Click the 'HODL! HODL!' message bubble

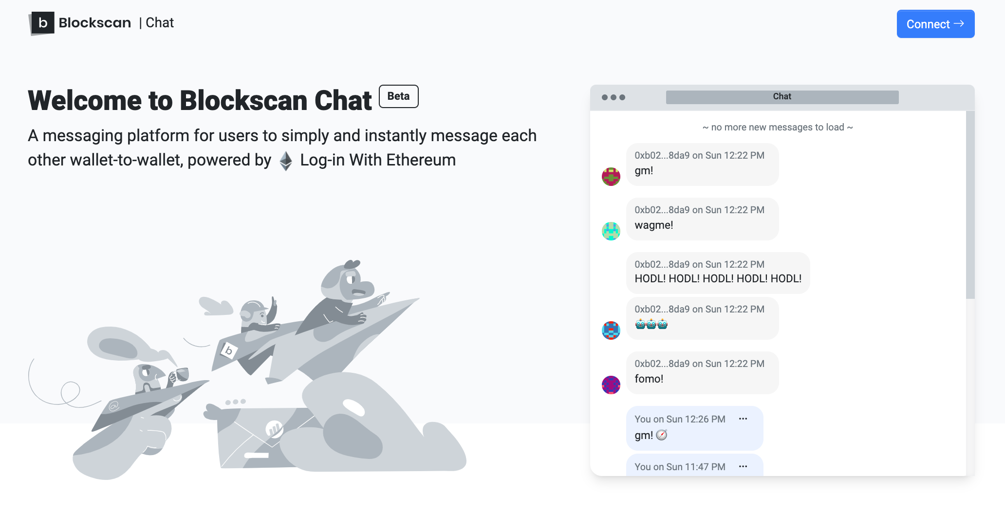click(718, 273)
